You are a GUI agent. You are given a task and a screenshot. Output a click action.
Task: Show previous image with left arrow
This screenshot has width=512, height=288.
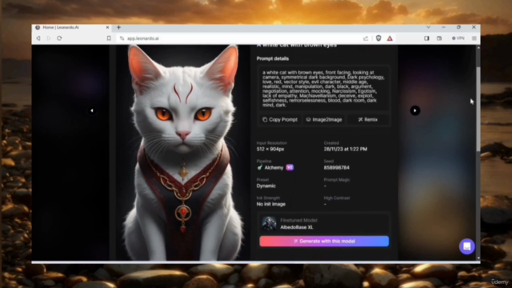tap(92, 110)
